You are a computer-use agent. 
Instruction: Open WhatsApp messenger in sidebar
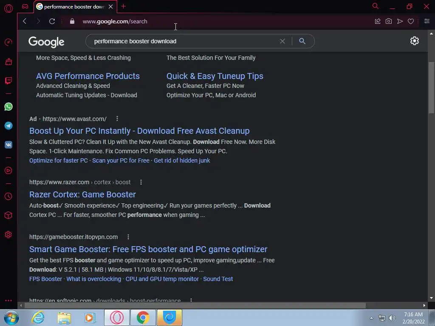pyautogui.click(x=8, y=107)
